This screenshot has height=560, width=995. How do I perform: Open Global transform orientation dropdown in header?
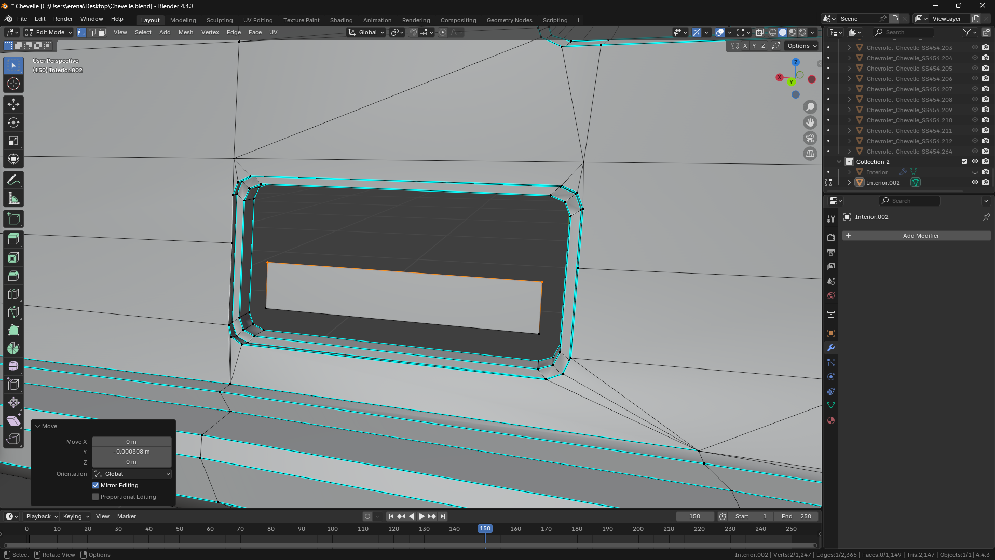366,32
